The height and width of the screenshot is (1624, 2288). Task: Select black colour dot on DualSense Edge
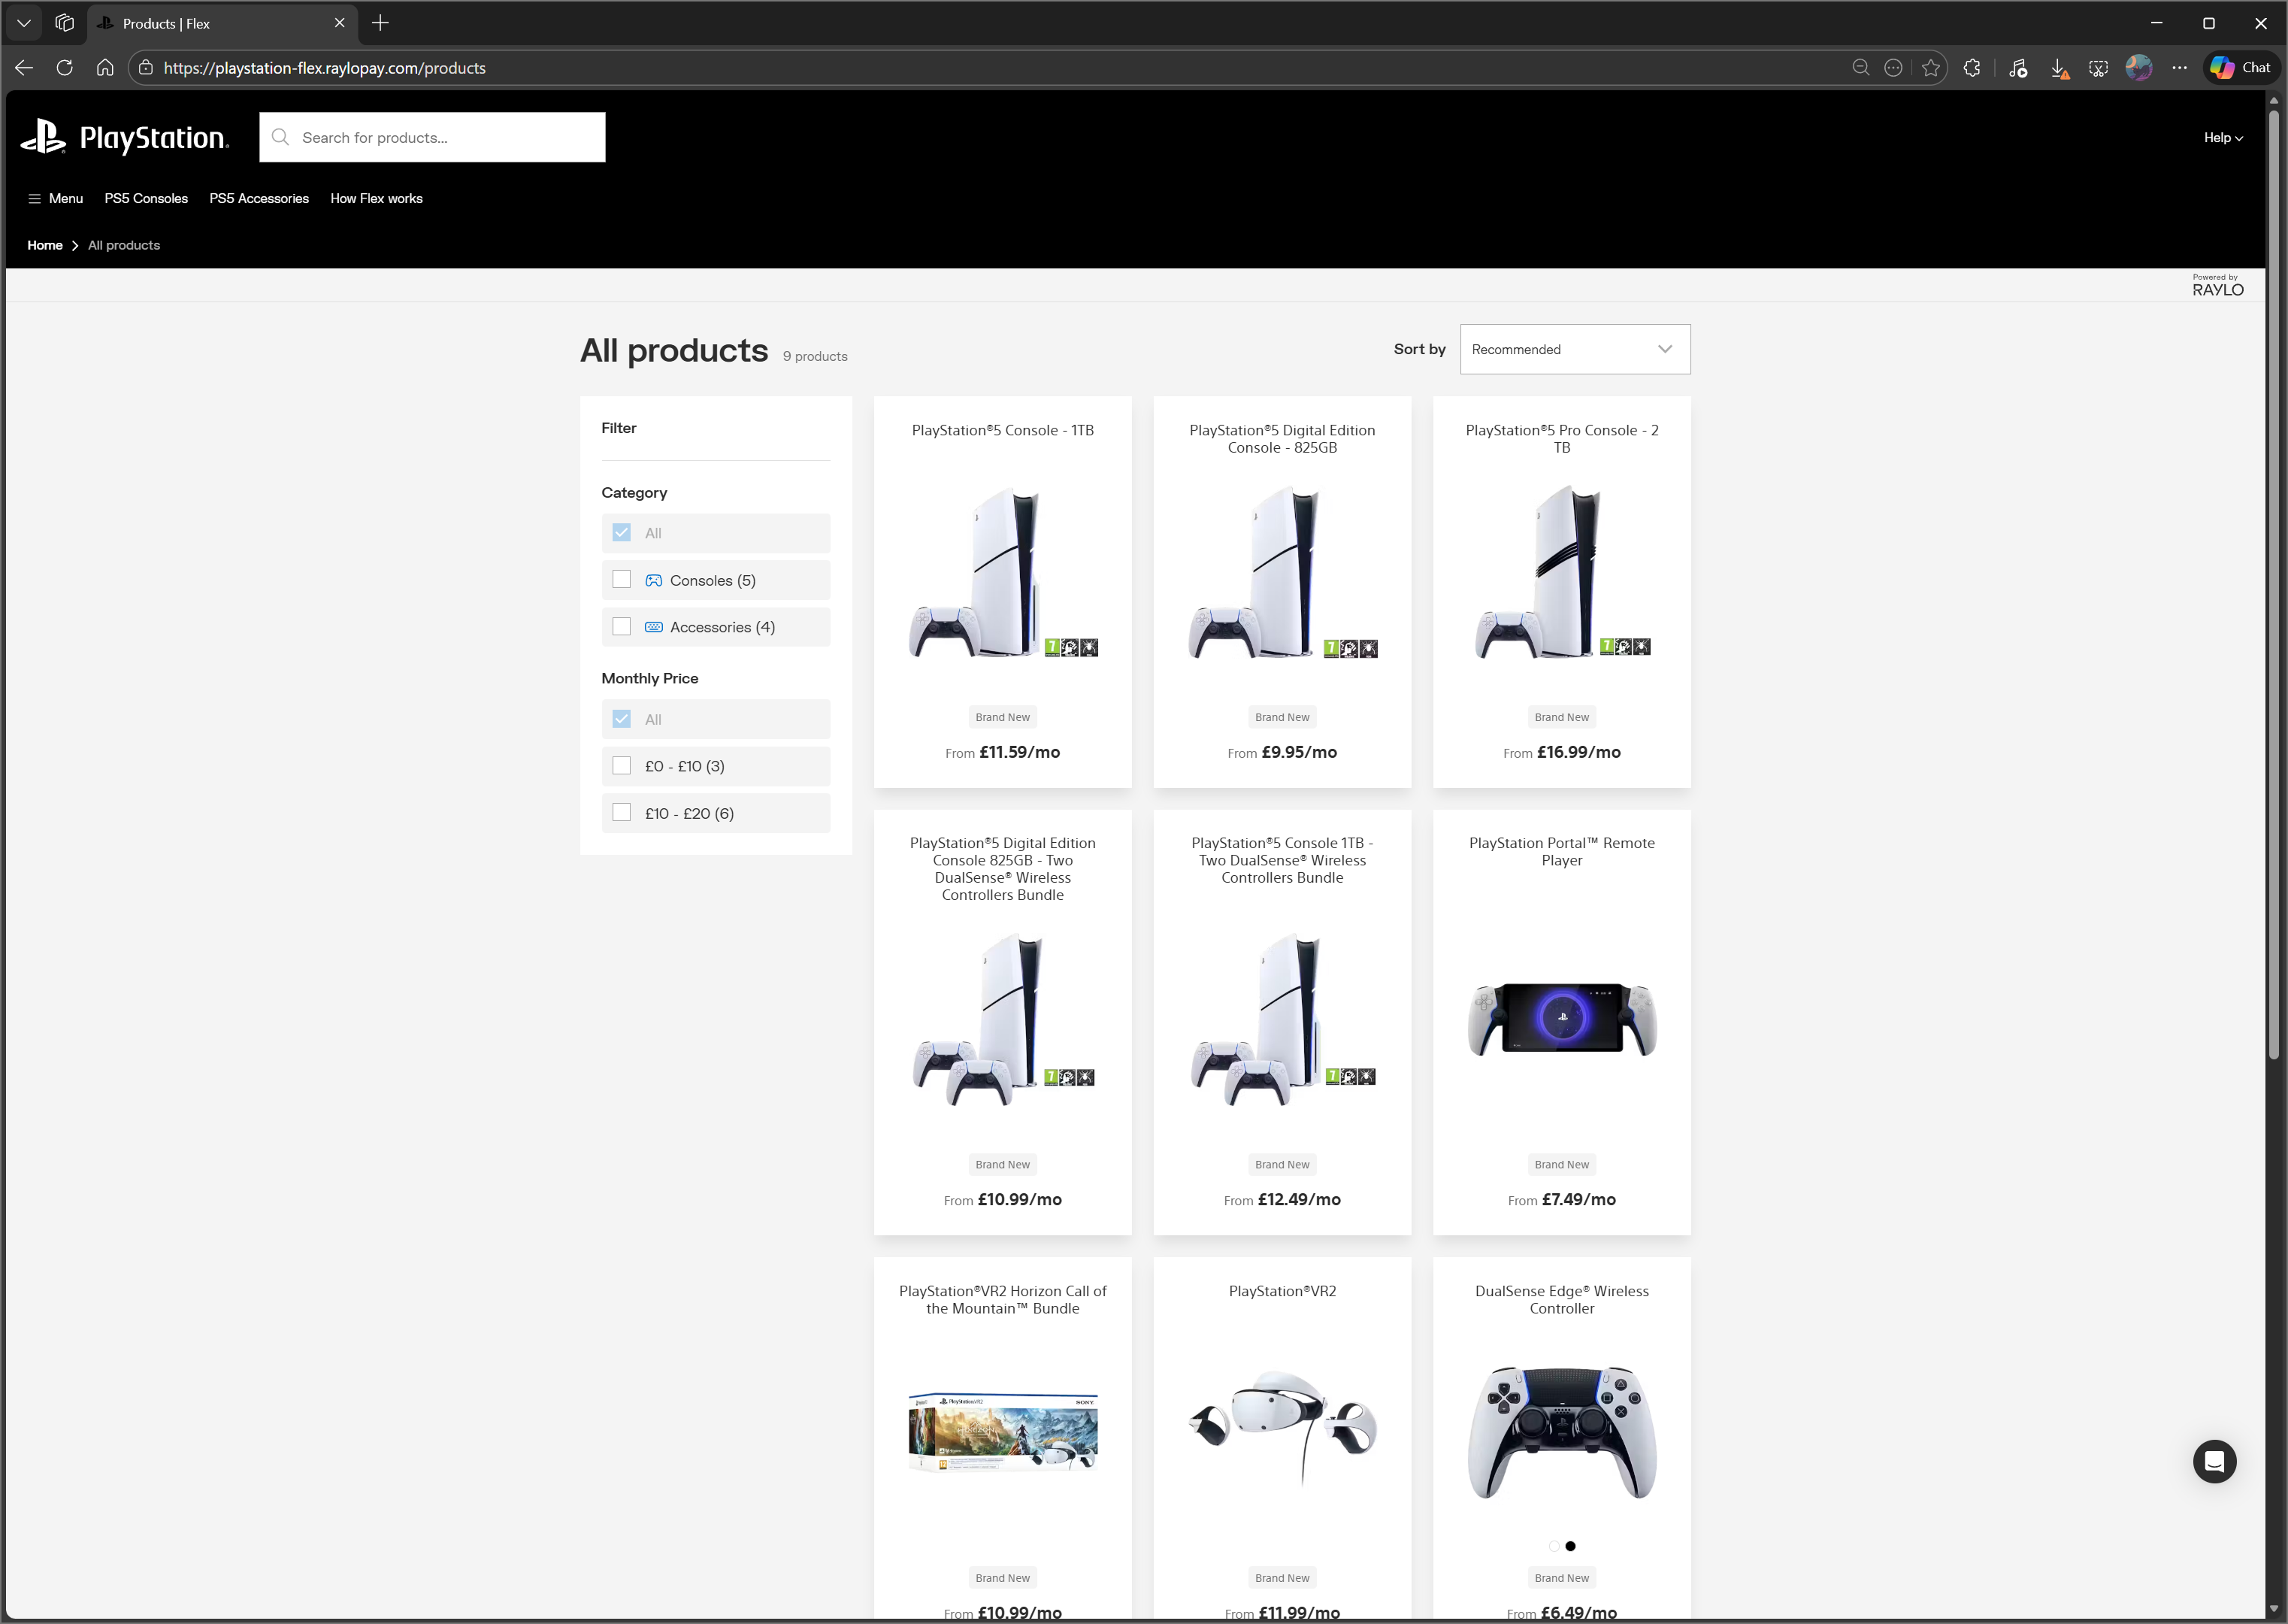point(1570,1546)
